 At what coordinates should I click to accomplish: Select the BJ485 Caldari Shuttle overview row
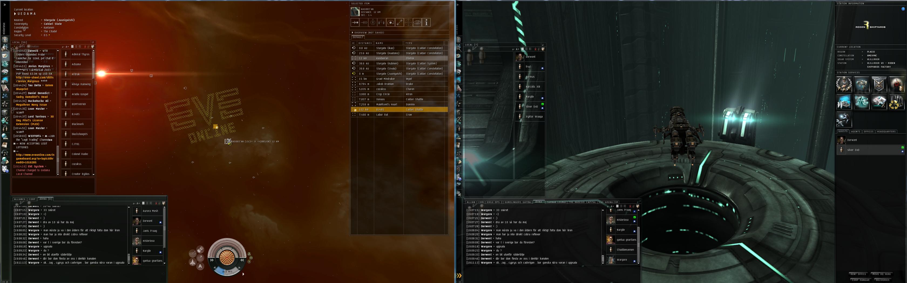[399, 110]
